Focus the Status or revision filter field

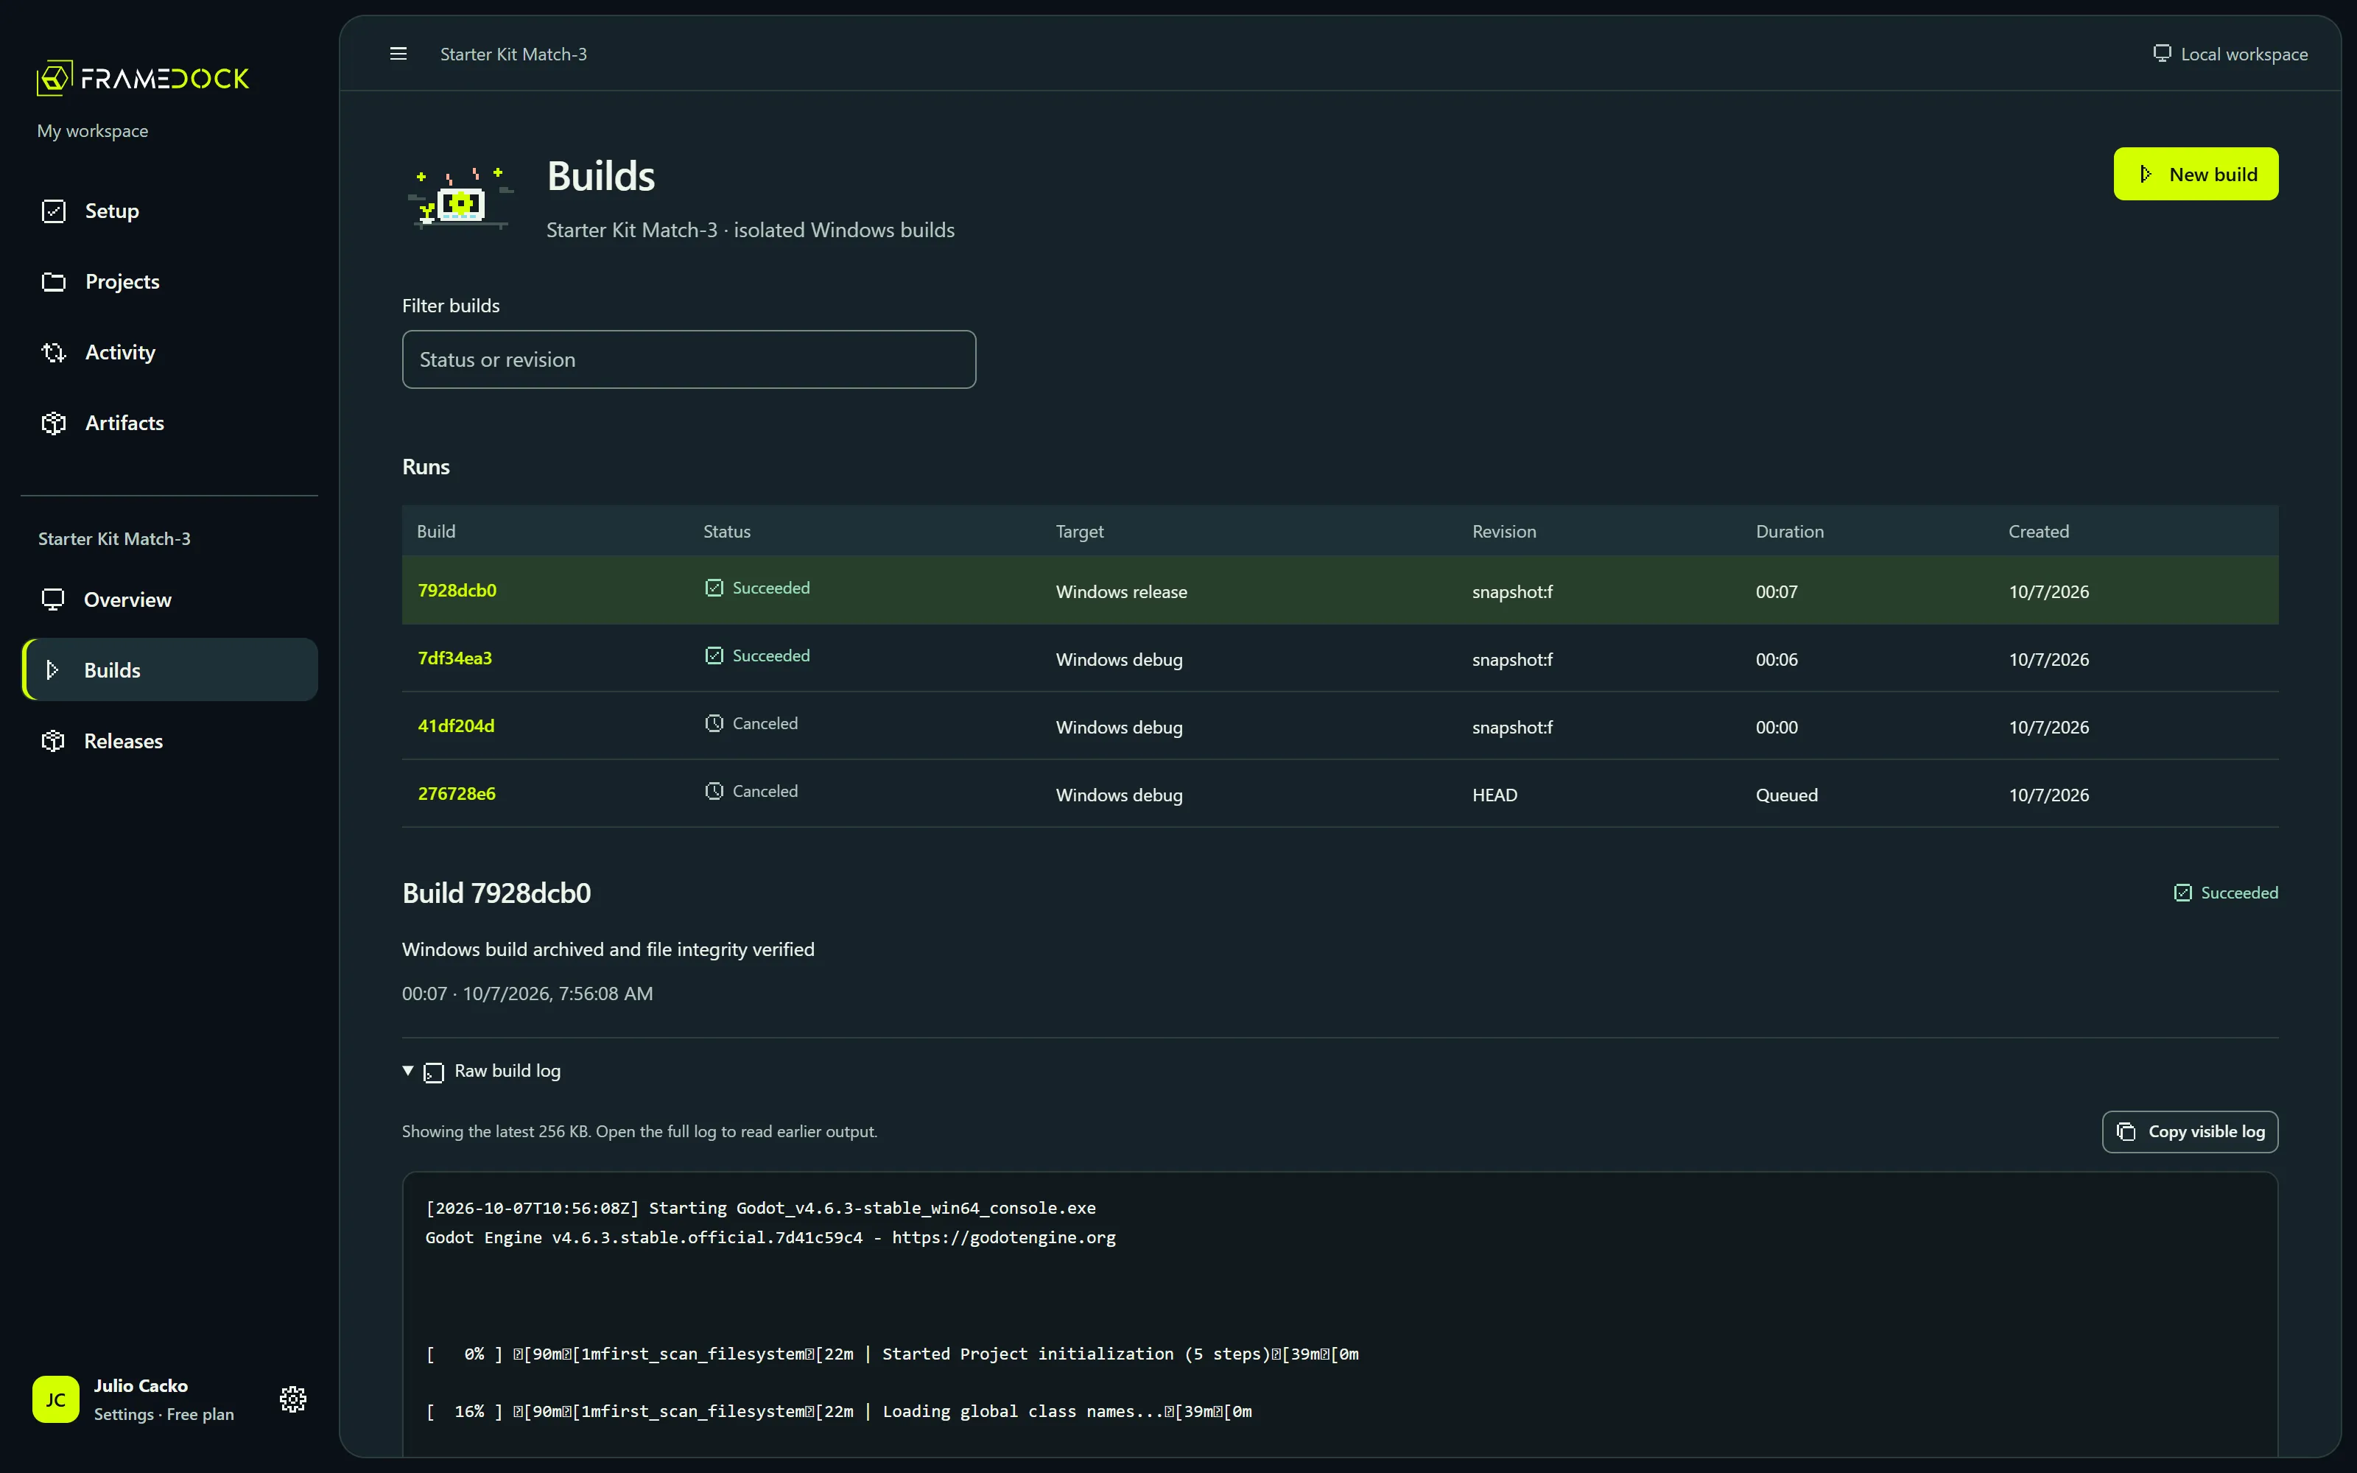[689, 359]
